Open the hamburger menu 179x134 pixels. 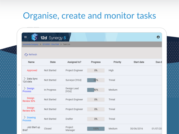[x=25, y=37]
